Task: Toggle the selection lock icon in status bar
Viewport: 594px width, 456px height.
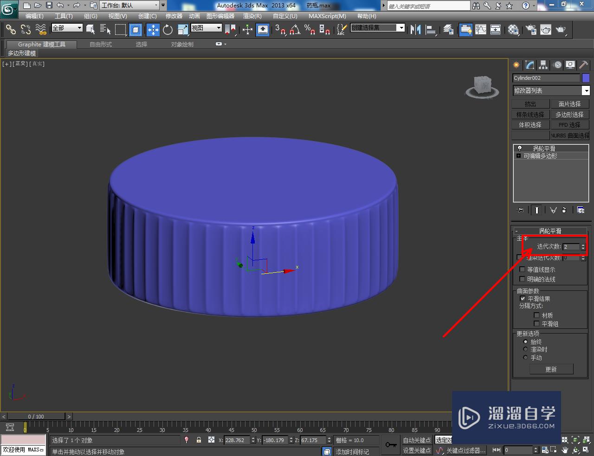Action: [x=199, y=440]
